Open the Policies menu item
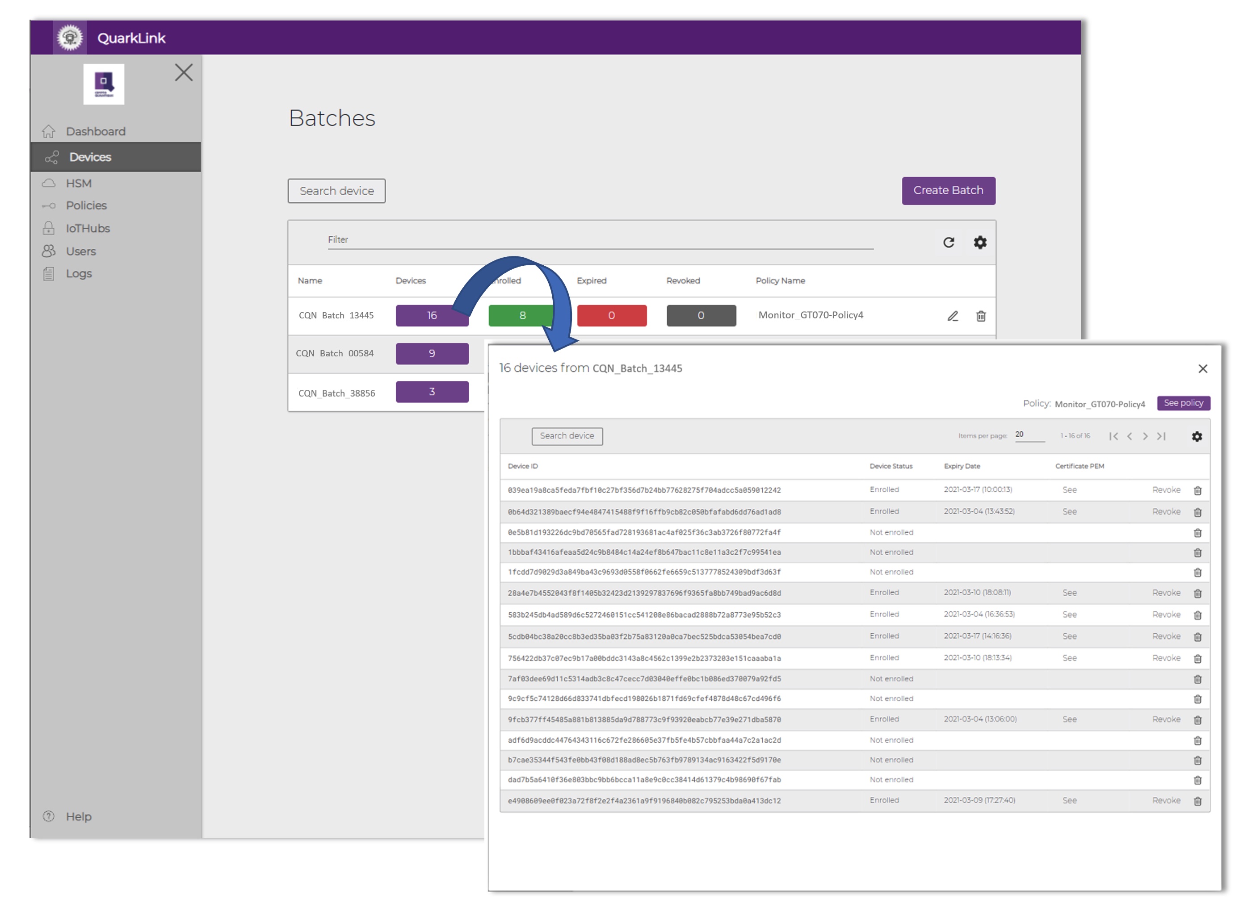The width and height of the screenshot is (1252, 920). [x=86, y=205]
